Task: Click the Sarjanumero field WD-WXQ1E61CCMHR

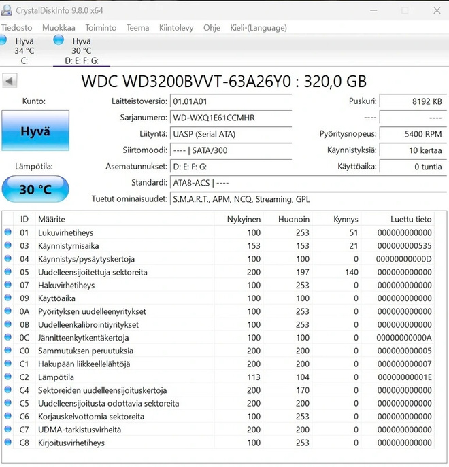Action: [231, 118]
